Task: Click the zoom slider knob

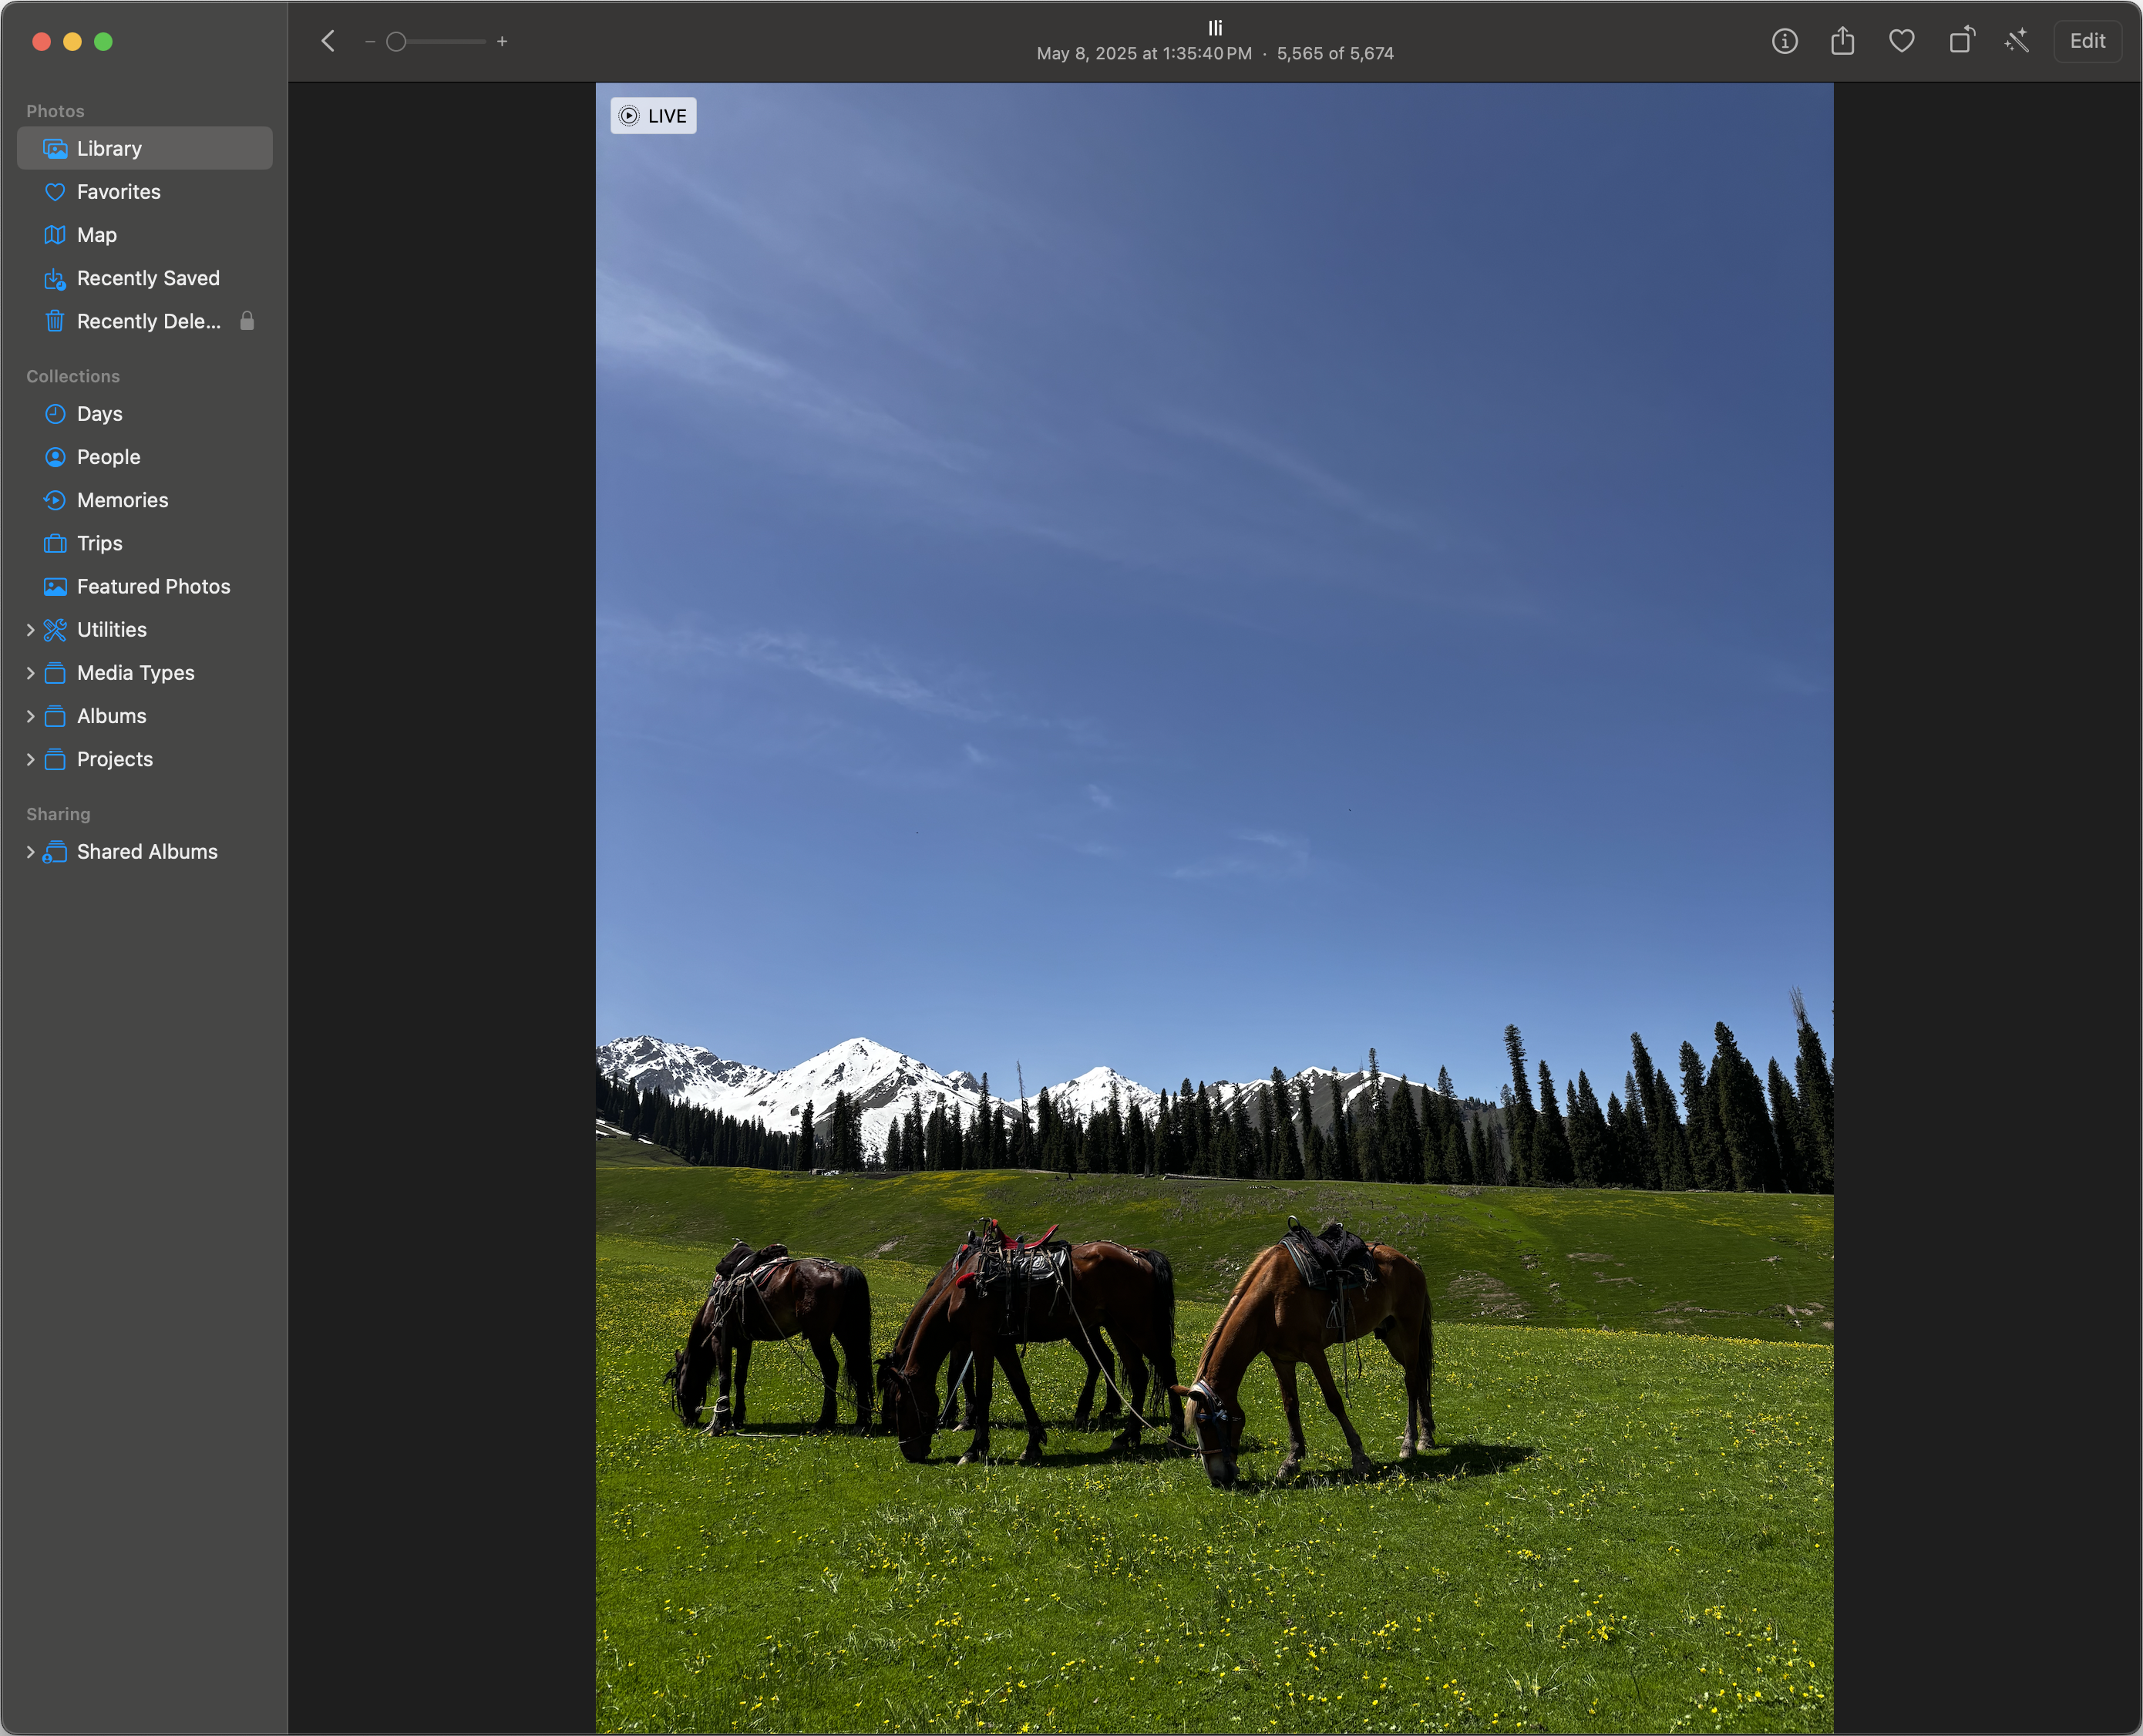Action: (396, 42)
